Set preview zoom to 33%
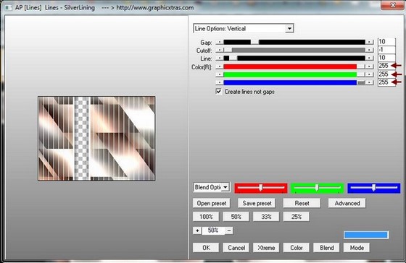406x263 pixels. (x=266, y=217)
